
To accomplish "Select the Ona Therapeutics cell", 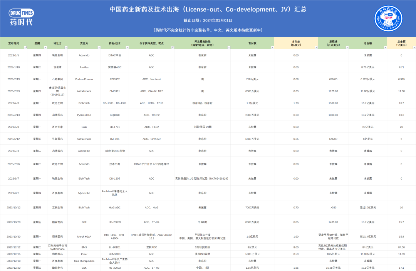I will click(84, 261).
